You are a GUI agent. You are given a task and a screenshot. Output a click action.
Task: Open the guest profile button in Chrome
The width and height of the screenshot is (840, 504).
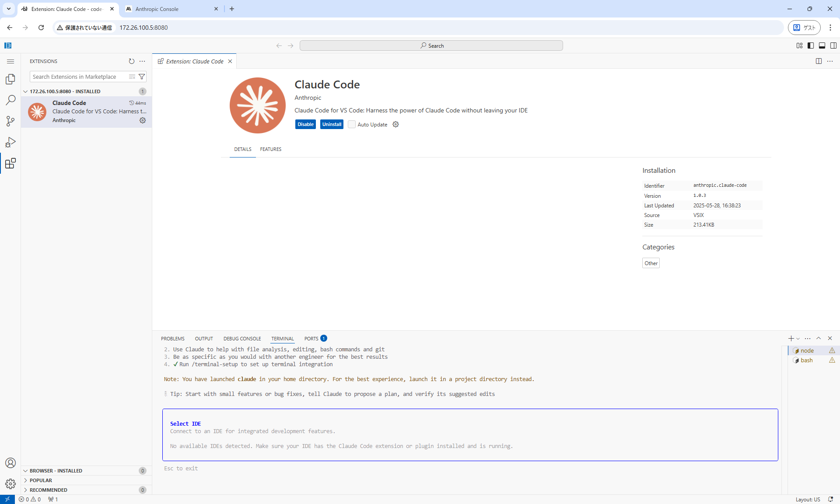[x=805, y=28]
